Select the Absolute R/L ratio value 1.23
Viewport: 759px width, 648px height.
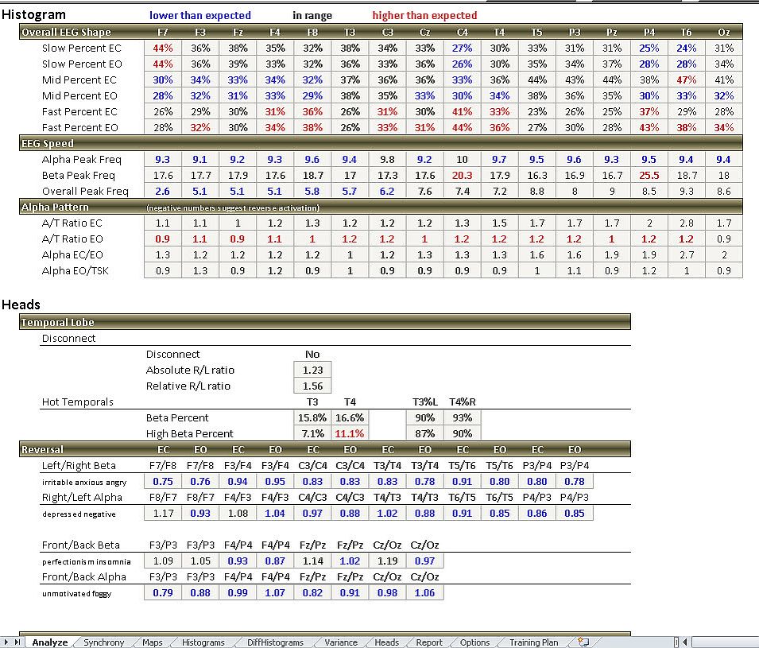pos(312,371)
